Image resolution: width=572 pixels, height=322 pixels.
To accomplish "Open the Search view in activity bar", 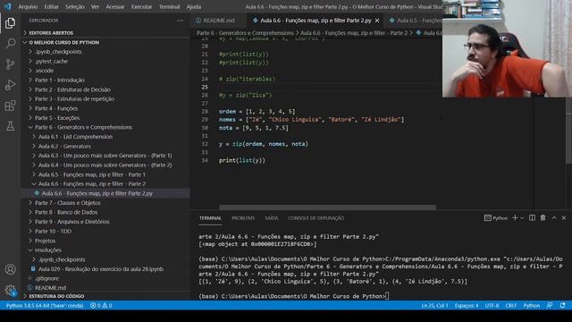I will coord(10,44).
